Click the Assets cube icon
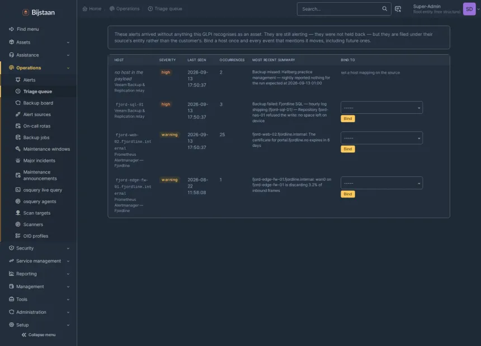The height and width of the screenshot is (346, 481). pyautogui.click(x=11, y=42)
